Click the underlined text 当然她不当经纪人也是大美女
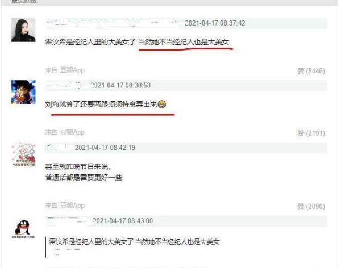Screen dimensions: 341x268 pyautogui.click(x=184, y=42)
